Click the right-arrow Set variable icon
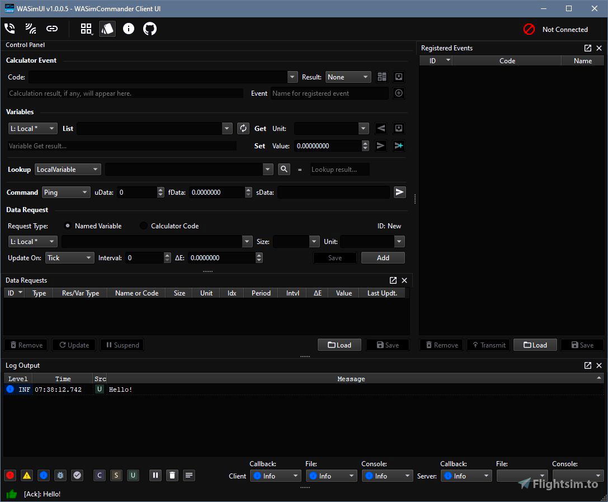The height and width of the screenshot is (502, 608). [x=381, y=146]
